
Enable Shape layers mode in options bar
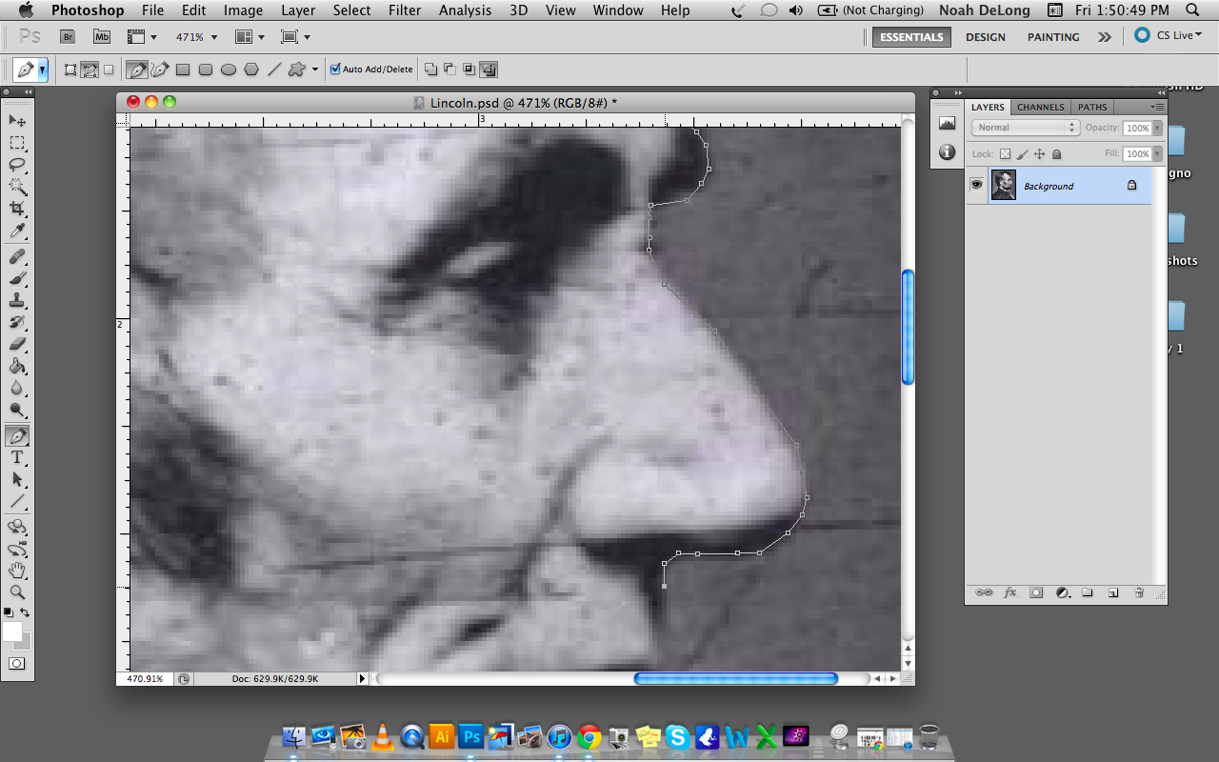pos(70,70)
